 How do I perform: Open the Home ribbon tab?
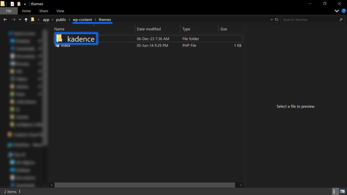pyautogui.click(x=26, y=11)
